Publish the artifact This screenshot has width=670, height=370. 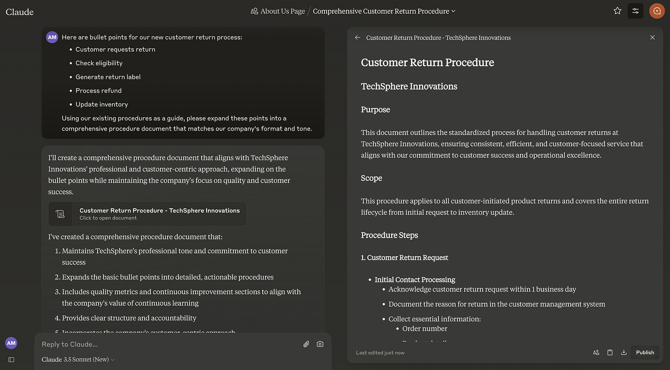click(x=645, y=353)
